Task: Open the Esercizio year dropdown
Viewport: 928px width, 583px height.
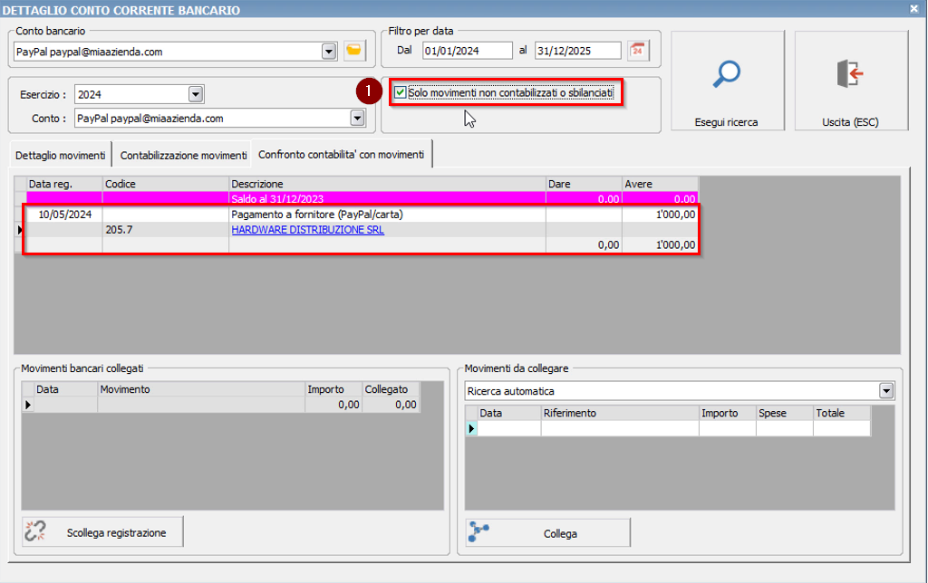Action: [195, 94]
